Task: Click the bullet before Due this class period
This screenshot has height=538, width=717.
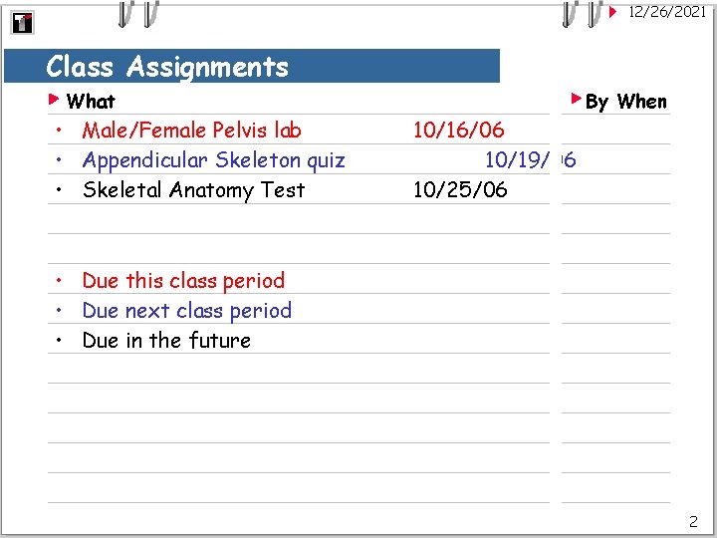Action: (61, 281)
